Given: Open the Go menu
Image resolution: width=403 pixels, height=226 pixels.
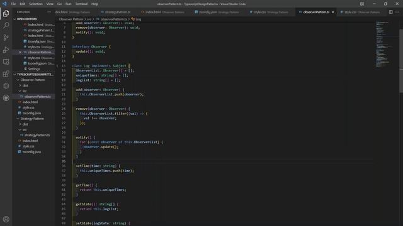Looking at the screenshot, I should point(59,4).
